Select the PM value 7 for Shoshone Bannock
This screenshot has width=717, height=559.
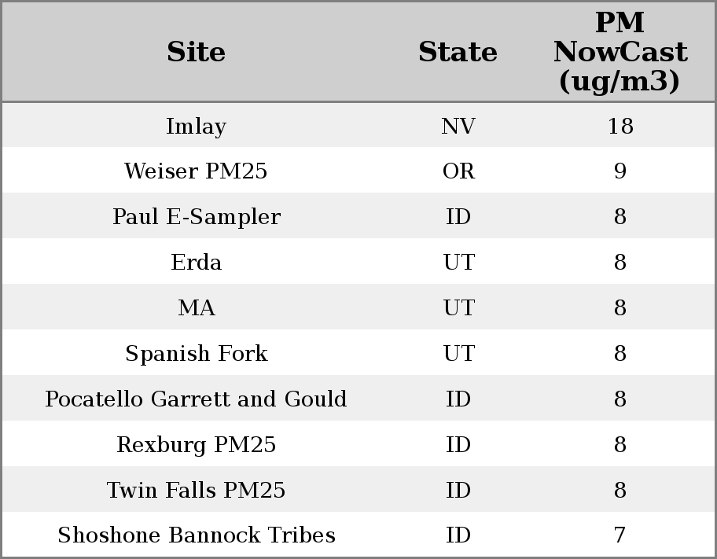coord(620,535)
